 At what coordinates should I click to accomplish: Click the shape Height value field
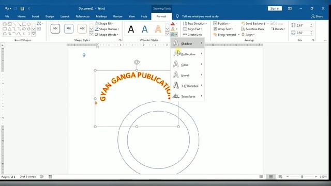pyautogui.click(x=303, y=25)
